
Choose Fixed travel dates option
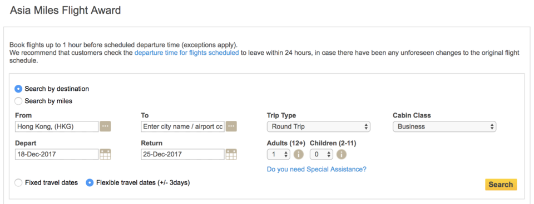point(18,182)
